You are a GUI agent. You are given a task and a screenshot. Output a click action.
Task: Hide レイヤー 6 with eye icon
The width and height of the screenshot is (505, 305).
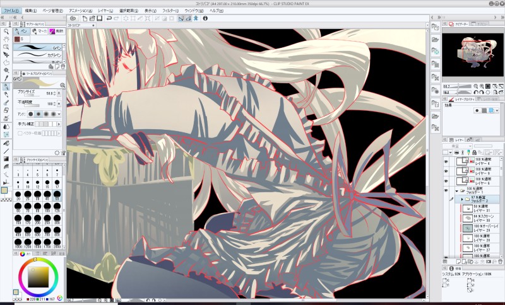click(446, 181)
